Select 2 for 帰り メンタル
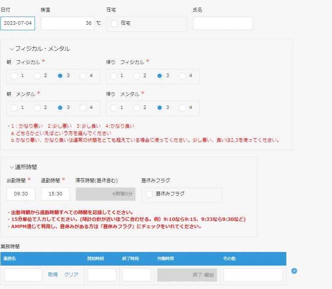332x289 pixels. click(x=137, y=108)
